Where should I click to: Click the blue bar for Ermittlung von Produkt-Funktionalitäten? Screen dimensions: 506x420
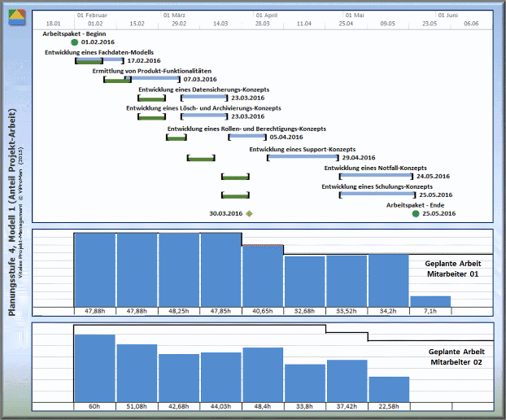pos(157,80)
